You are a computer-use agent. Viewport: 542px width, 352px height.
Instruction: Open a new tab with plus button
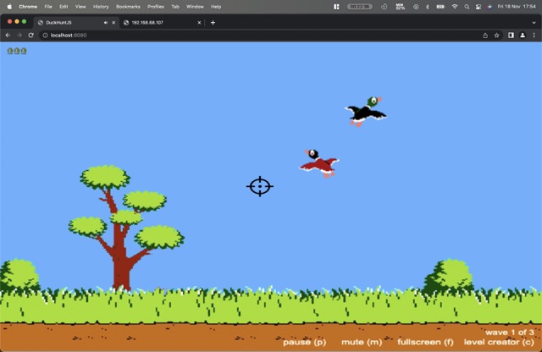tap(213, 23)
